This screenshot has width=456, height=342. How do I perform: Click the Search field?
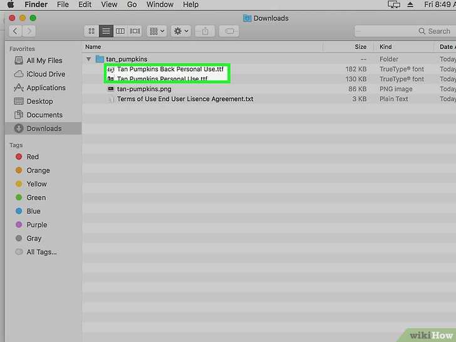pos(405,31)
